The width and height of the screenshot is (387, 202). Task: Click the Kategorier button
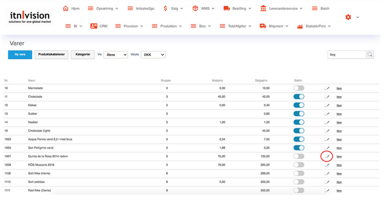coord(83,54)
